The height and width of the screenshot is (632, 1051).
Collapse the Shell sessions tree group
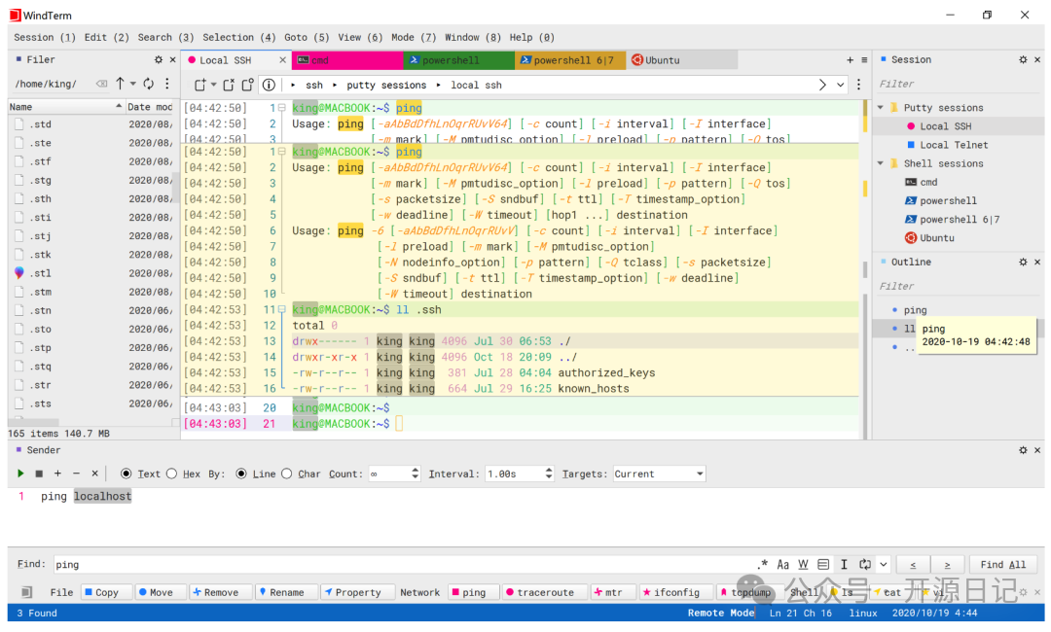coord(881,163)
